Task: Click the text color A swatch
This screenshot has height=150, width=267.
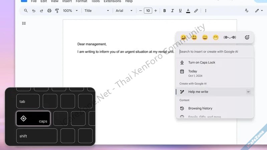Action: pyautogui.click(x=188, y=11)
